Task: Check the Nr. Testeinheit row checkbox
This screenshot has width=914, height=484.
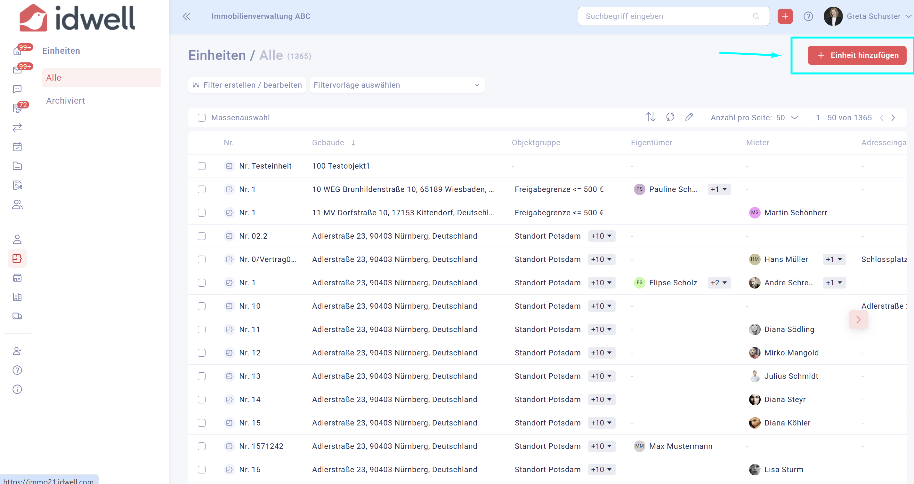Action: [202, 166]
